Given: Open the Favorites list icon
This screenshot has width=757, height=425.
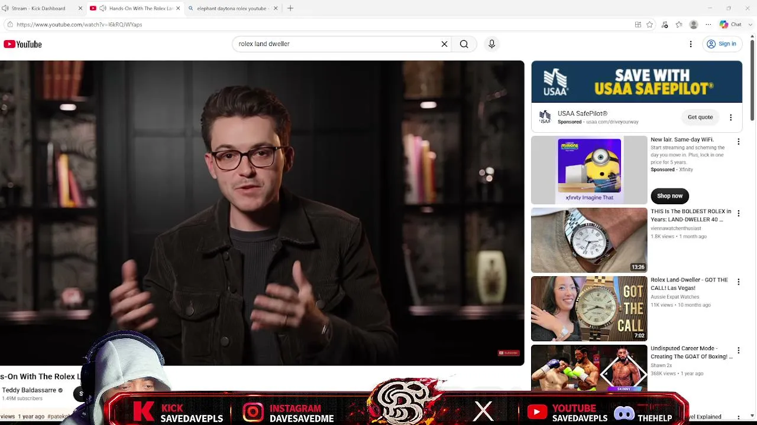Looking at the screenshot, I should [x=679, y=25].
